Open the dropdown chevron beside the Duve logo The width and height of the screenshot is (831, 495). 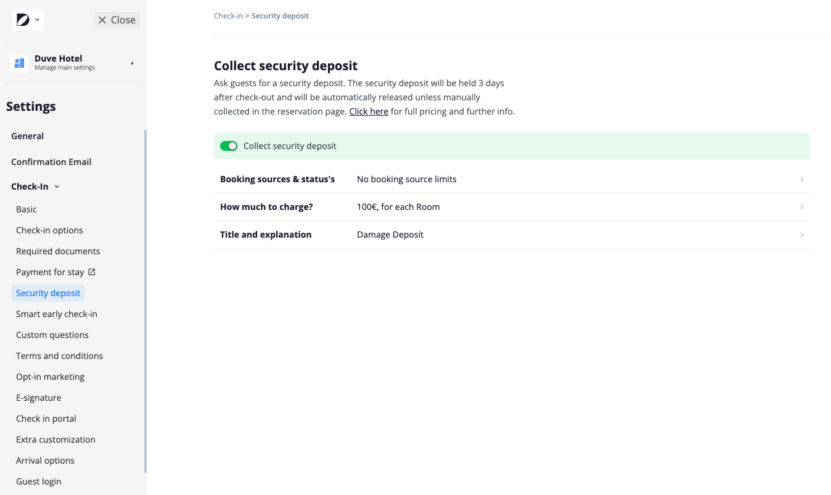coord(36,19)
